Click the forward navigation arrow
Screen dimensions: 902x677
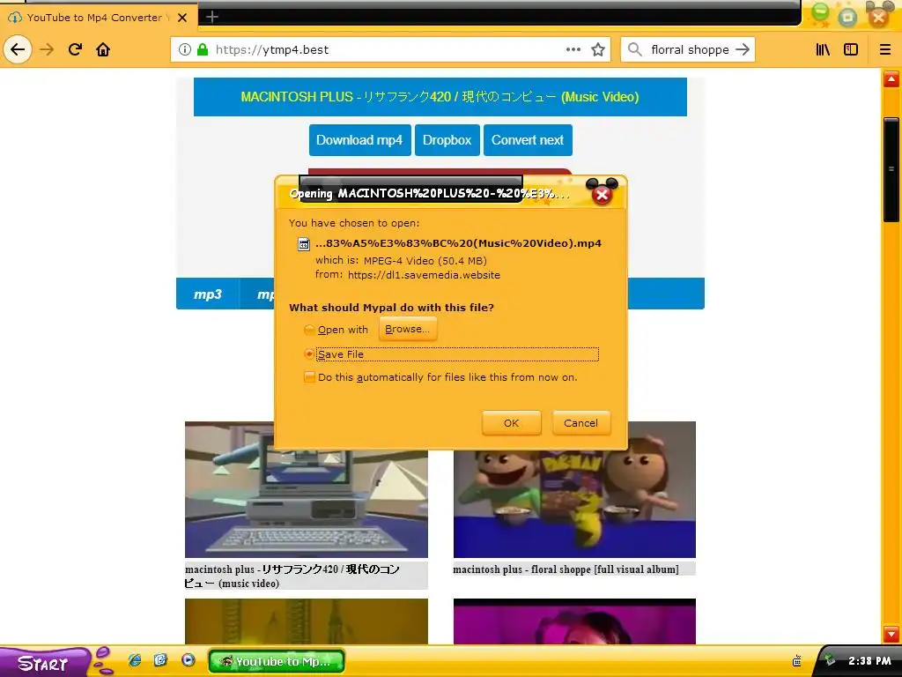tap(48, 49)
